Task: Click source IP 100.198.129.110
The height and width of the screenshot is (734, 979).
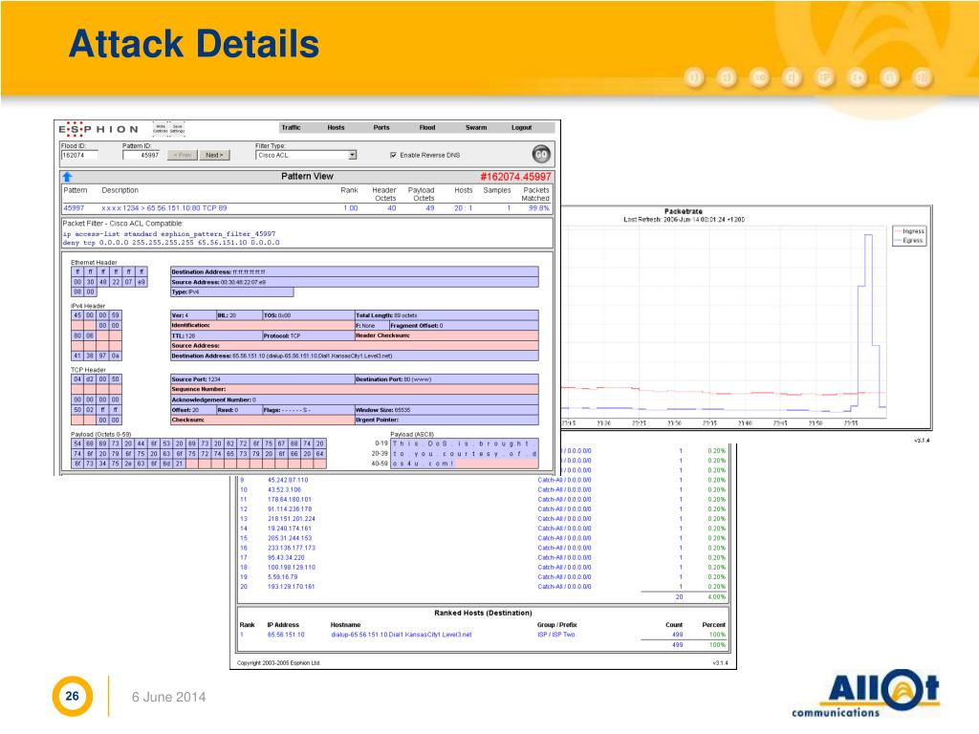Action: (x=291, y=568)
